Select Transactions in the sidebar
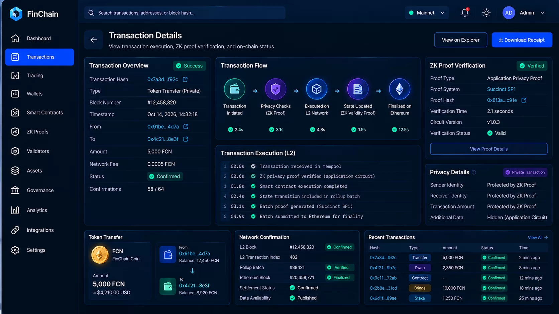This screenshot has height=314, width=559. click(x=39, y=57)
